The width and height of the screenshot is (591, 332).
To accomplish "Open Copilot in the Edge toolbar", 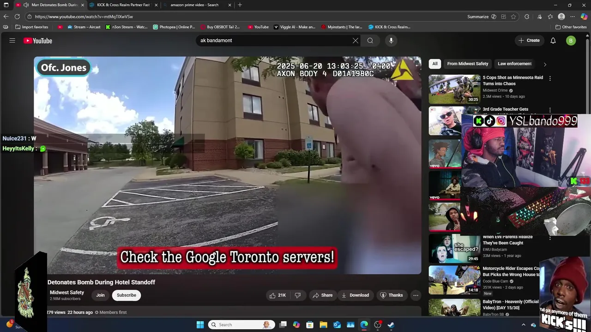I will tap(584, 17).
